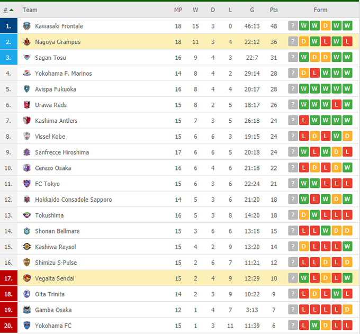
Task: Click the Vissel Kobe club logo
Action: pos(27,137)
